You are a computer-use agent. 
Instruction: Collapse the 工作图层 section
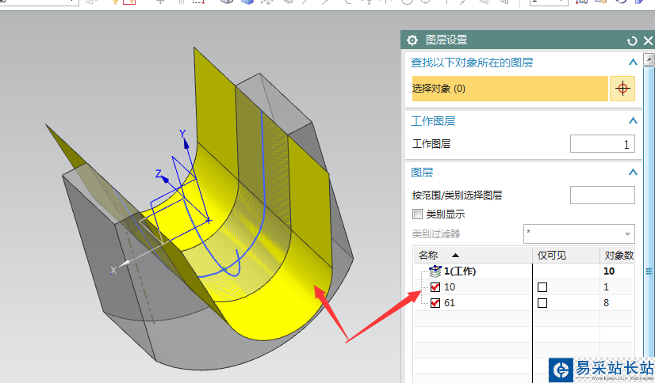[633, 120]
